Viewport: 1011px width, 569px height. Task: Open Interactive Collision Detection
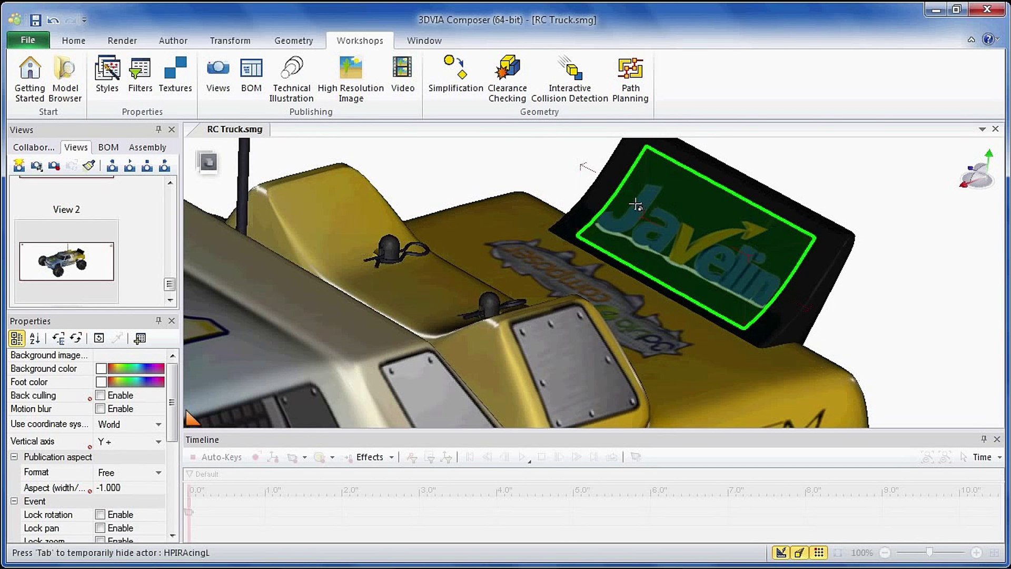[x=570, y=79]
